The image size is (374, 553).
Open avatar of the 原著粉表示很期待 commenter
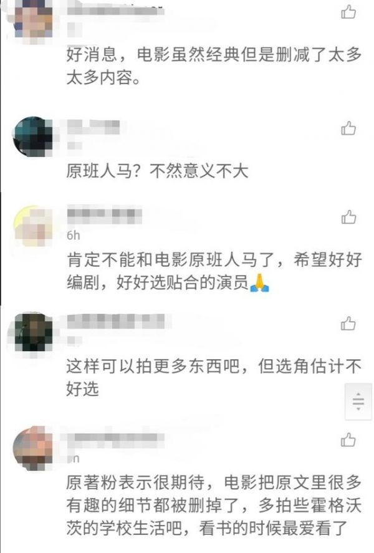[x=32, y=448]
